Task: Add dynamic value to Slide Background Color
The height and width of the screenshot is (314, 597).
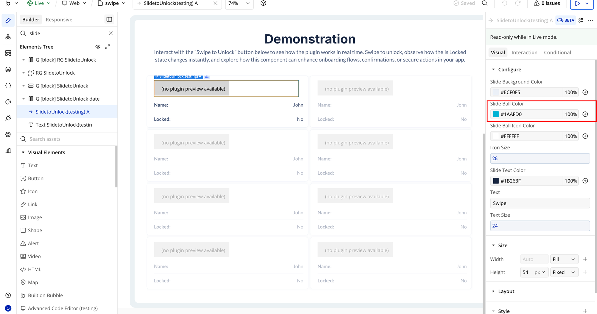Action: pos(585,92)
